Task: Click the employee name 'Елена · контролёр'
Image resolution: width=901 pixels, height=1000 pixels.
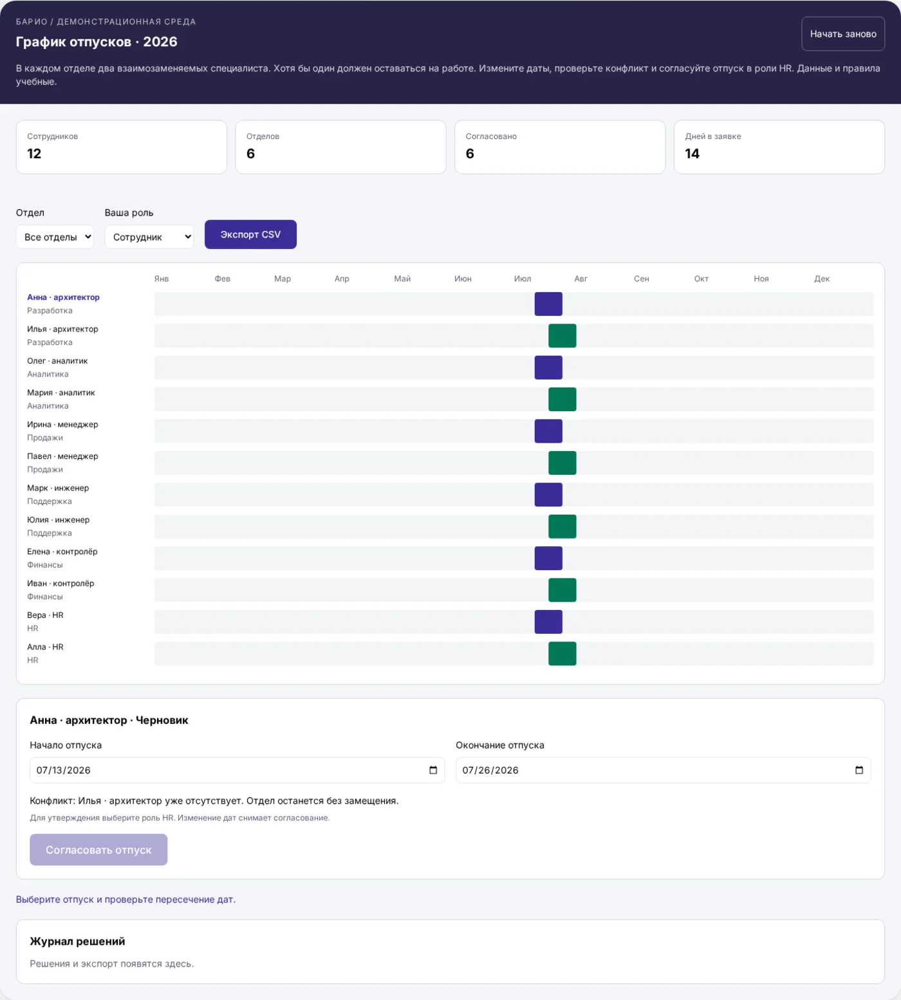Action: pyautogui.click(x=62, y=551)
